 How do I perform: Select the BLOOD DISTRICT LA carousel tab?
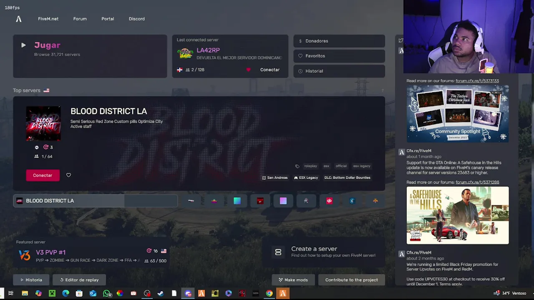click(95, 201)
